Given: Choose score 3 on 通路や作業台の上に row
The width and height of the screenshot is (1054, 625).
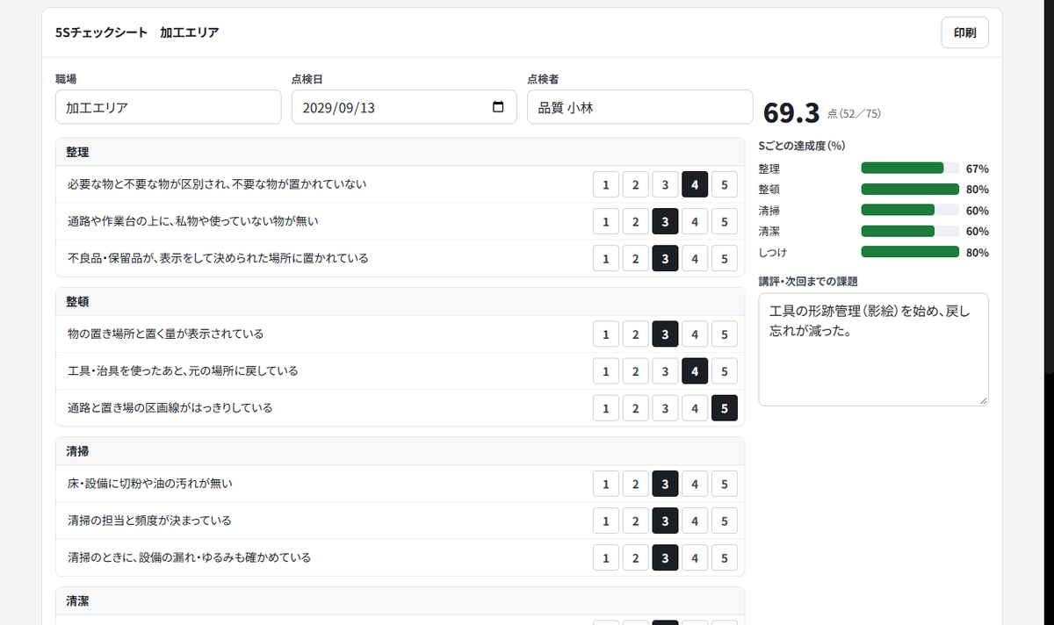Looking at the screenshot, I should point(665,222).
